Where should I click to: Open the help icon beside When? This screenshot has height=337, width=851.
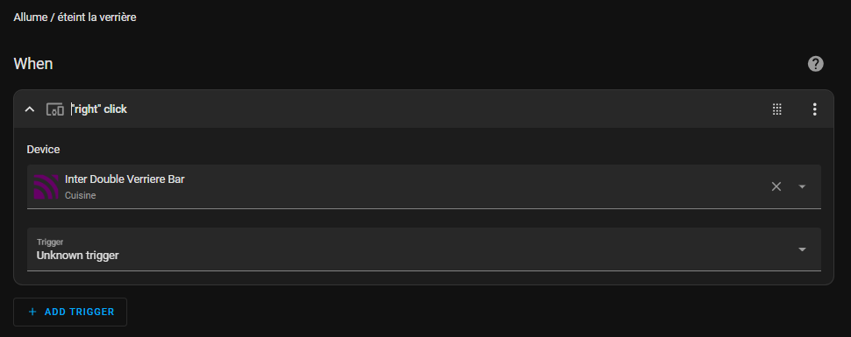pos(815,64)
